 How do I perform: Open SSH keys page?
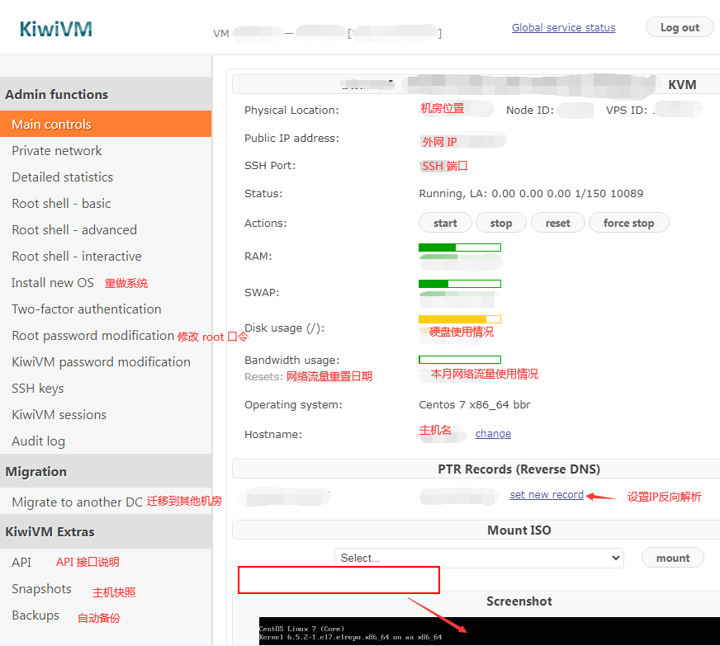pyautogui.click(x=38, y=389)
